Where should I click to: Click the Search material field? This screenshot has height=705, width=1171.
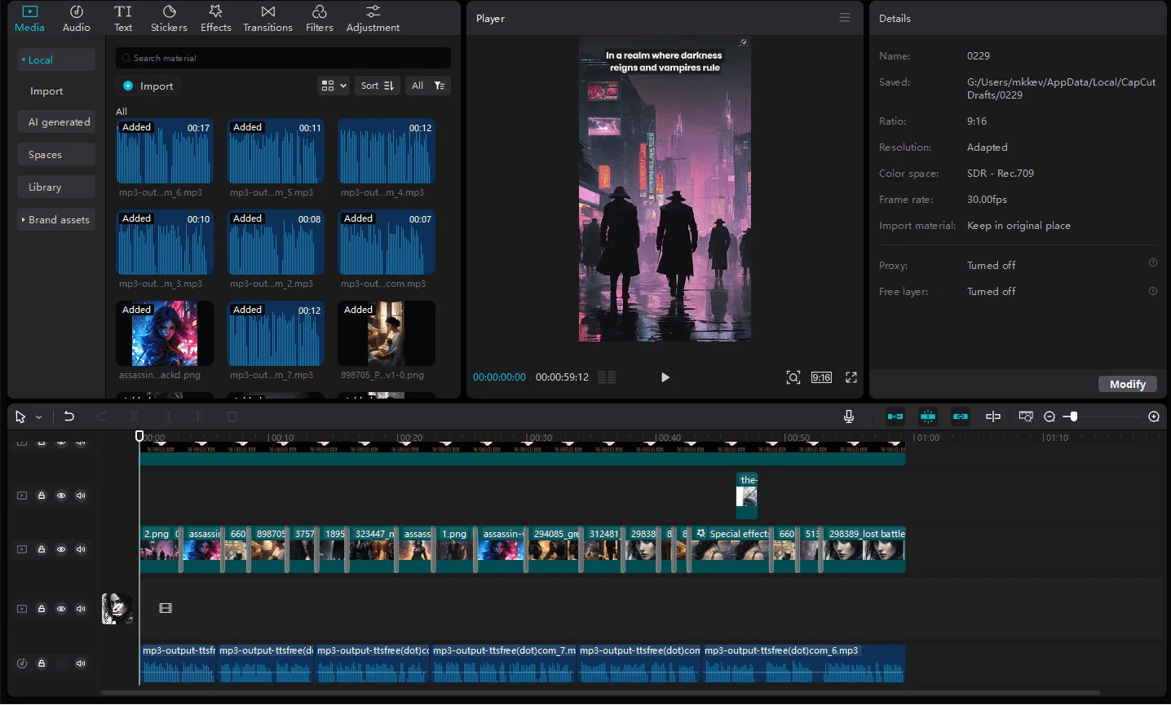pos(283,58)
